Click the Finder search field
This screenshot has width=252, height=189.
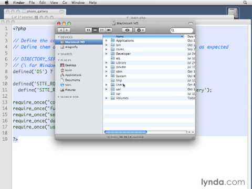(x=182, y=30)
